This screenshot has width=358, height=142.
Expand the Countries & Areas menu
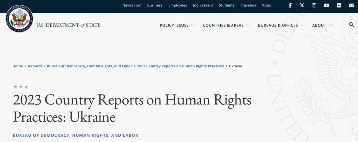[x=226, y=25]
